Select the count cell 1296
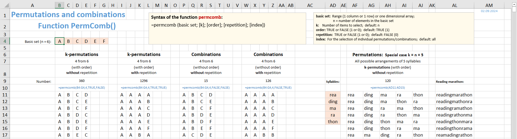The height and width of the screenshot is (139, 517). (144, 81)
